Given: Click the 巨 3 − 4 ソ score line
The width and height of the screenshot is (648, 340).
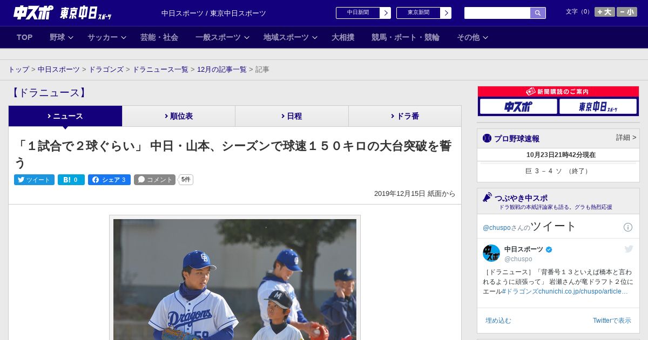Looking at the screenshot, I should (558, 171).
